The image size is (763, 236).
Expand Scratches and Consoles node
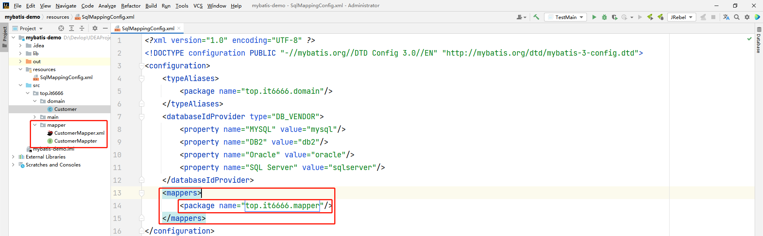click(x=13, y=165)
